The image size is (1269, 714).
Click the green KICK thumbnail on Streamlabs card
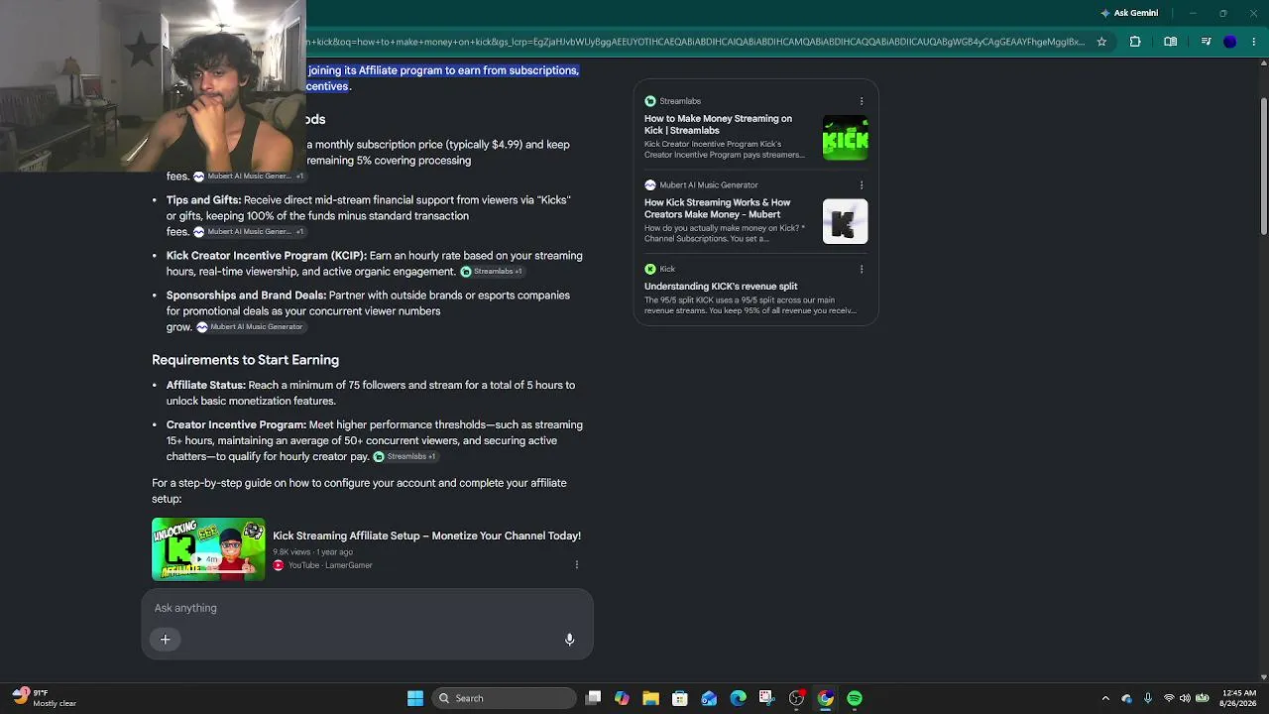(x=846, y=138)
